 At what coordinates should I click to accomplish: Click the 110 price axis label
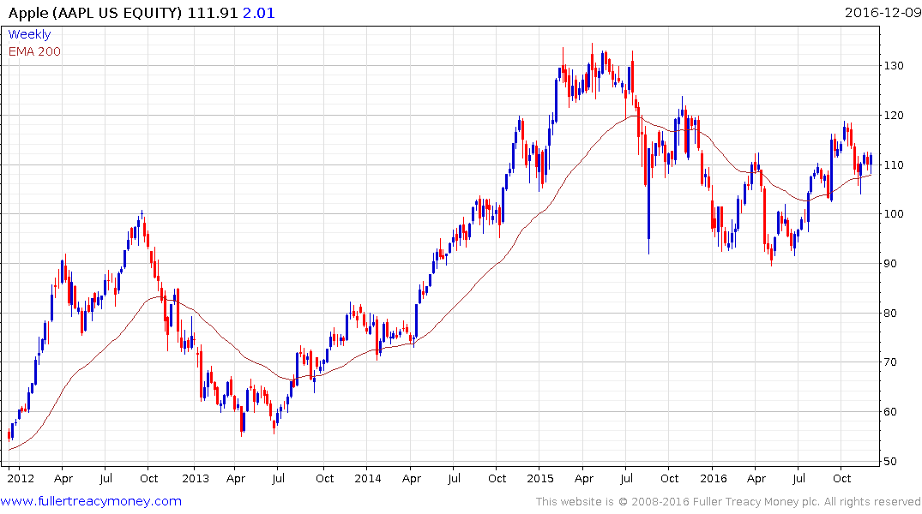tap(894, 165)
